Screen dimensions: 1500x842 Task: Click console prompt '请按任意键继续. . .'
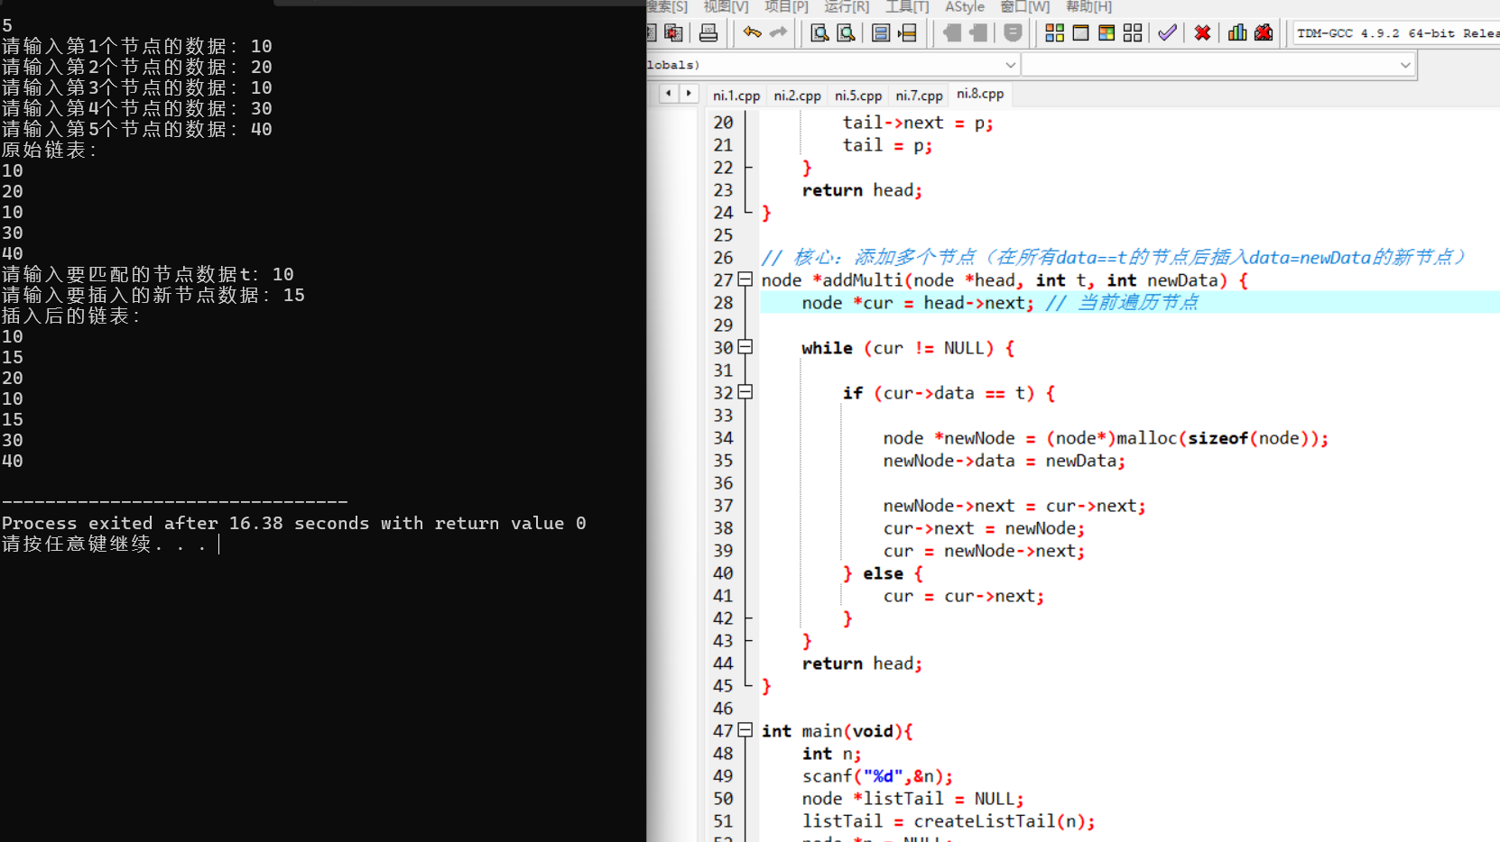pos(104,544)
